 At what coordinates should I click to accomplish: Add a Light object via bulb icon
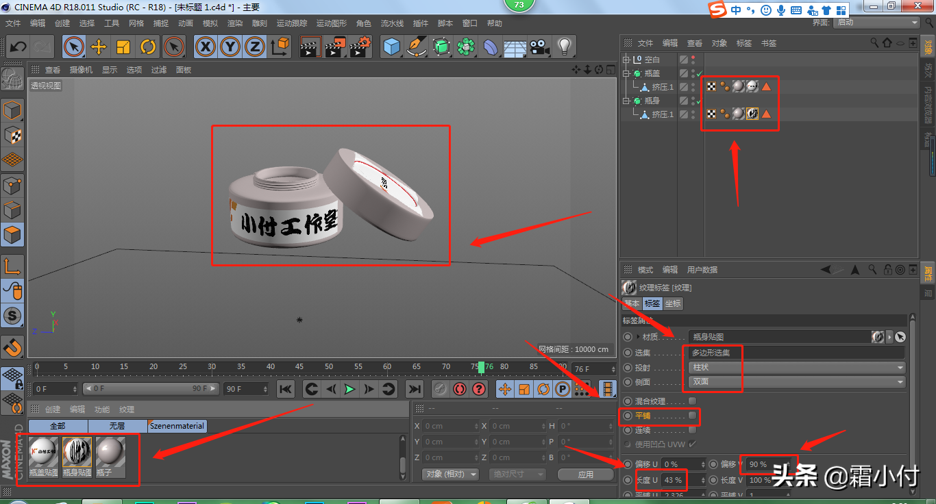click(564, 47)
